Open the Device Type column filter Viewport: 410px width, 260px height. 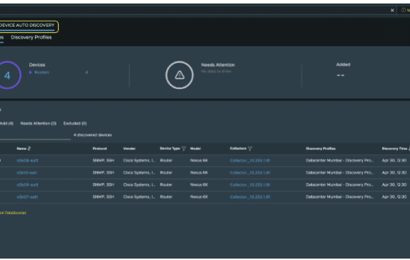(184, 149)
